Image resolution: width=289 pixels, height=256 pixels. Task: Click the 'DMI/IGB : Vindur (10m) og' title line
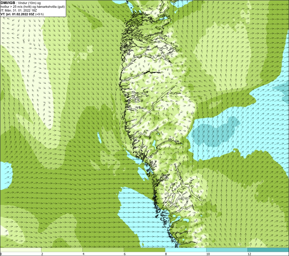[x=21, y=3]
